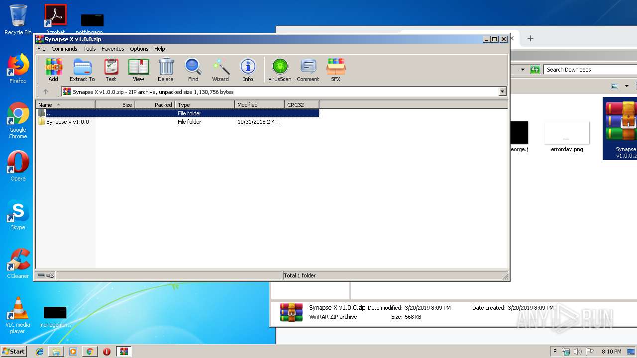
Task: Click the Find magnifier icon
Action: 193,70
